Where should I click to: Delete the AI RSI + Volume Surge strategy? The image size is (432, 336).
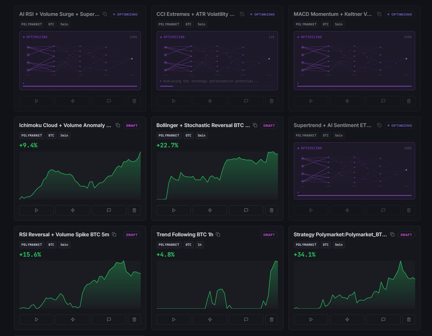tap(134, 101)
